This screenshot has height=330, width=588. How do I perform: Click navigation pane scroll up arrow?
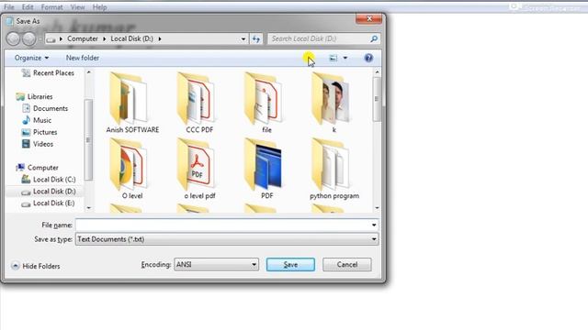pos(88,72)
